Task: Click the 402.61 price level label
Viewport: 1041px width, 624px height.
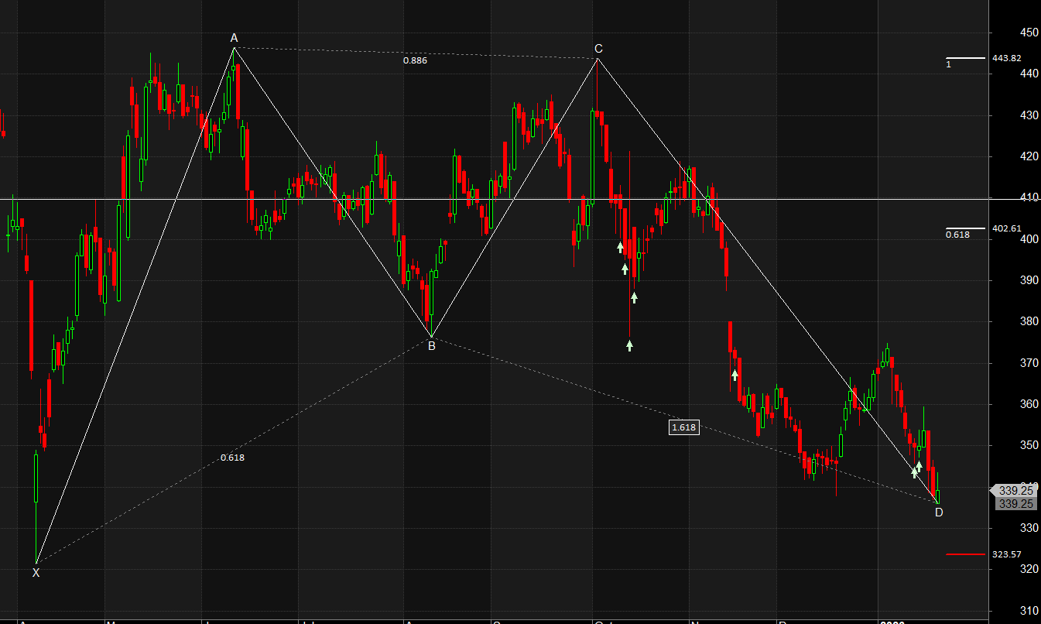Action: [1007, 228]
